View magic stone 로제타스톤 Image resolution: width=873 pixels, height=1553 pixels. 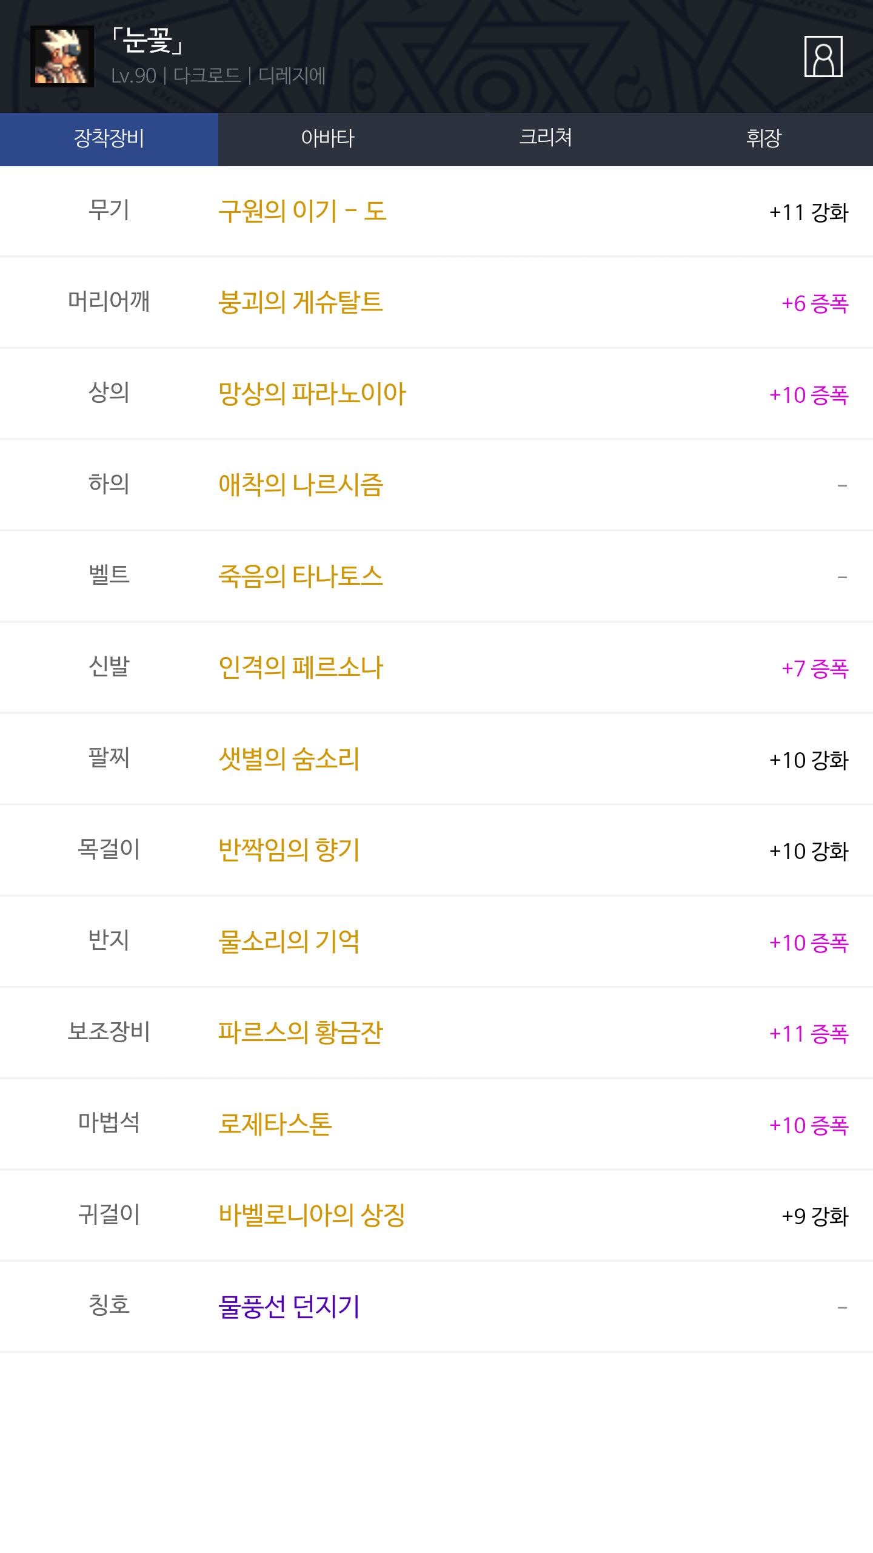(275, 1124)
